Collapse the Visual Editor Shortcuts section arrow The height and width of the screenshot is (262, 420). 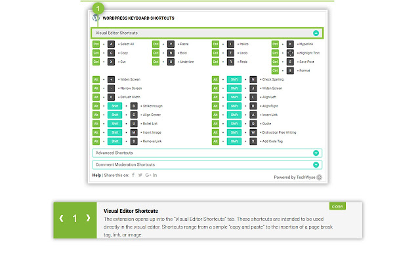point(316,33)
